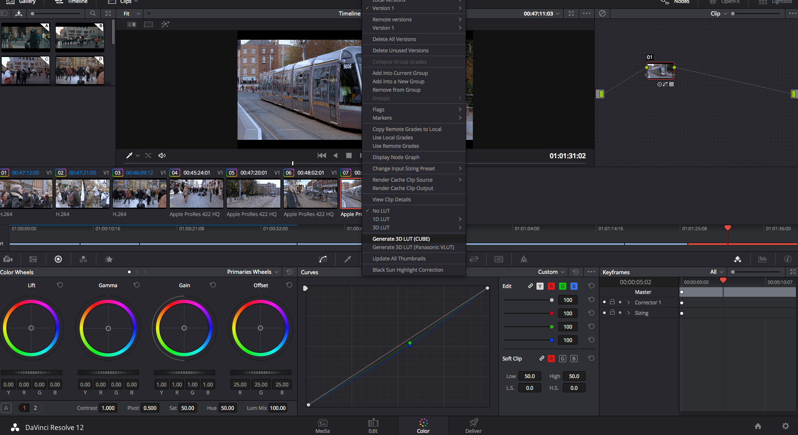This screenshot has width=798, height=435.
Task: Choose Generate 3D LUT (CUBE)
Action: point(414,239)
